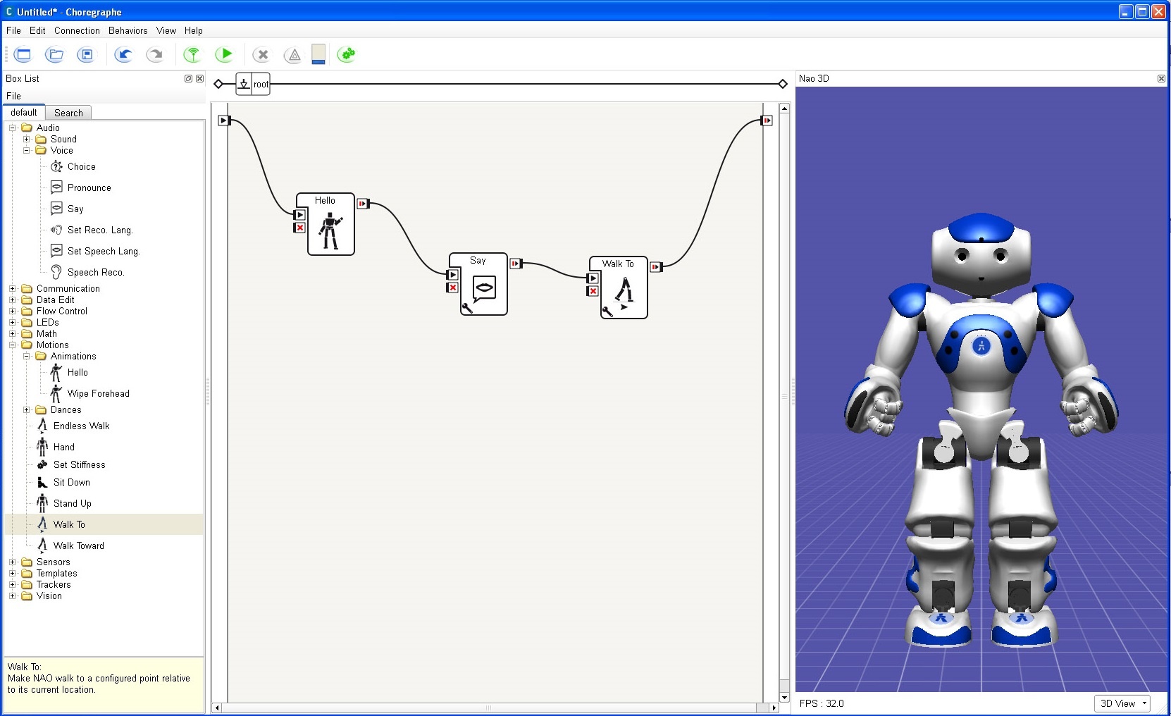Select Sit Down in the Dances list

72,482
